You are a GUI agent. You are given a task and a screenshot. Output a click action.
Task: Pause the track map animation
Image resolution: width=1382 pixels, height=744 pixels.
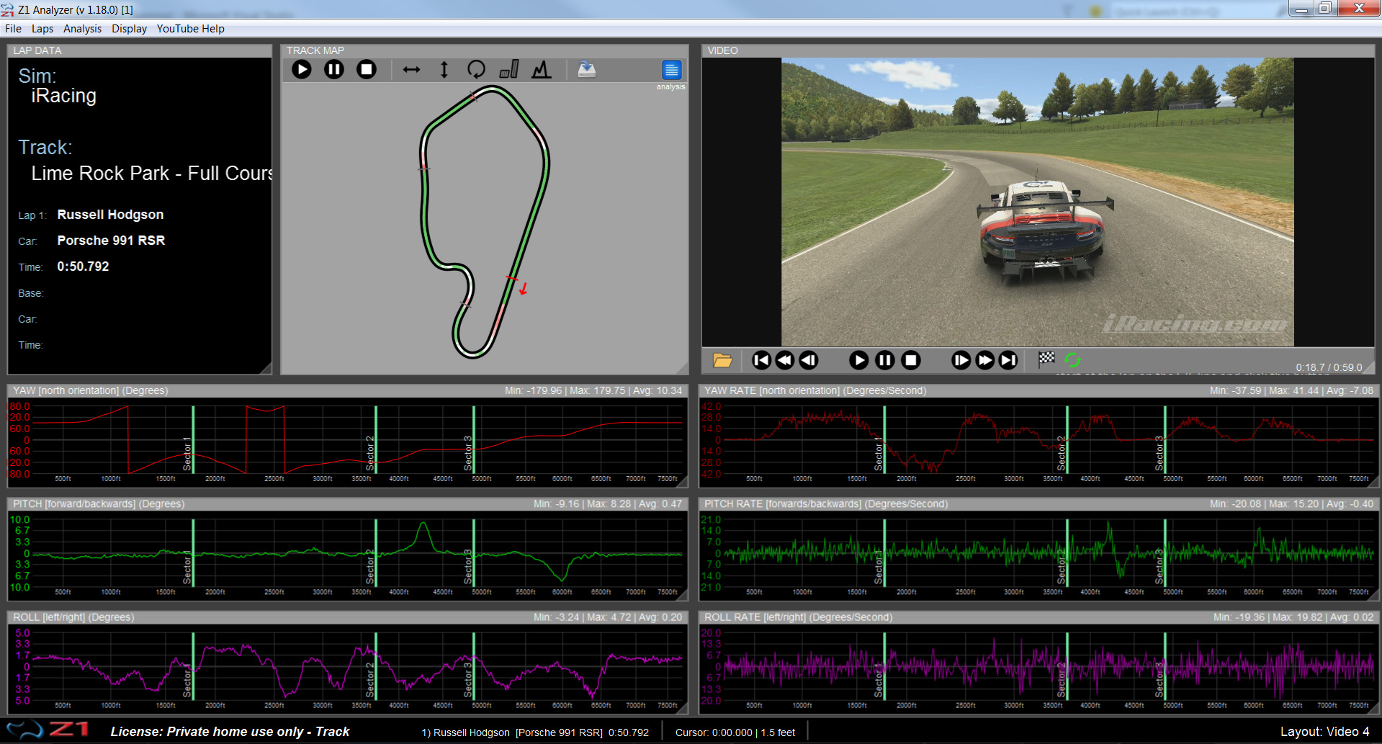(x=334, y=69)
